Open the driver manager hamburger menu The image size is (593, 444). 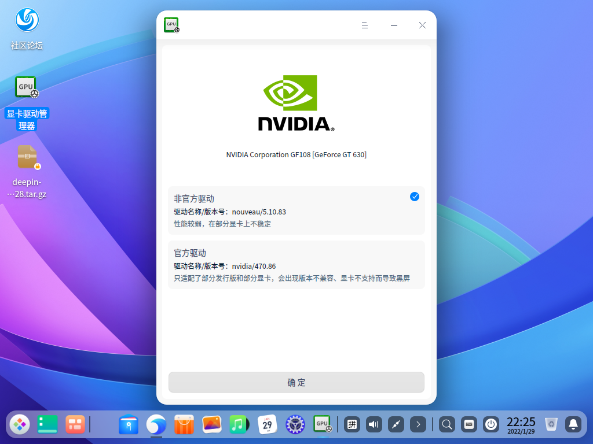click(x=365, y=25)
